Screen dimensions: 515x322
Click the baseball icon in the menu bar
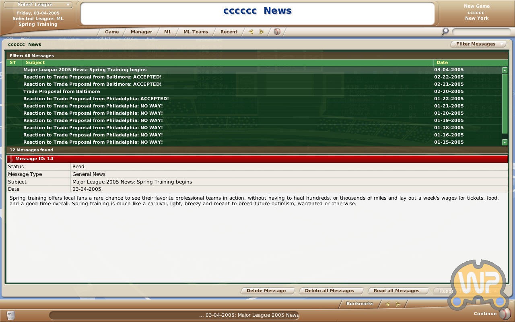click(277, 32)
